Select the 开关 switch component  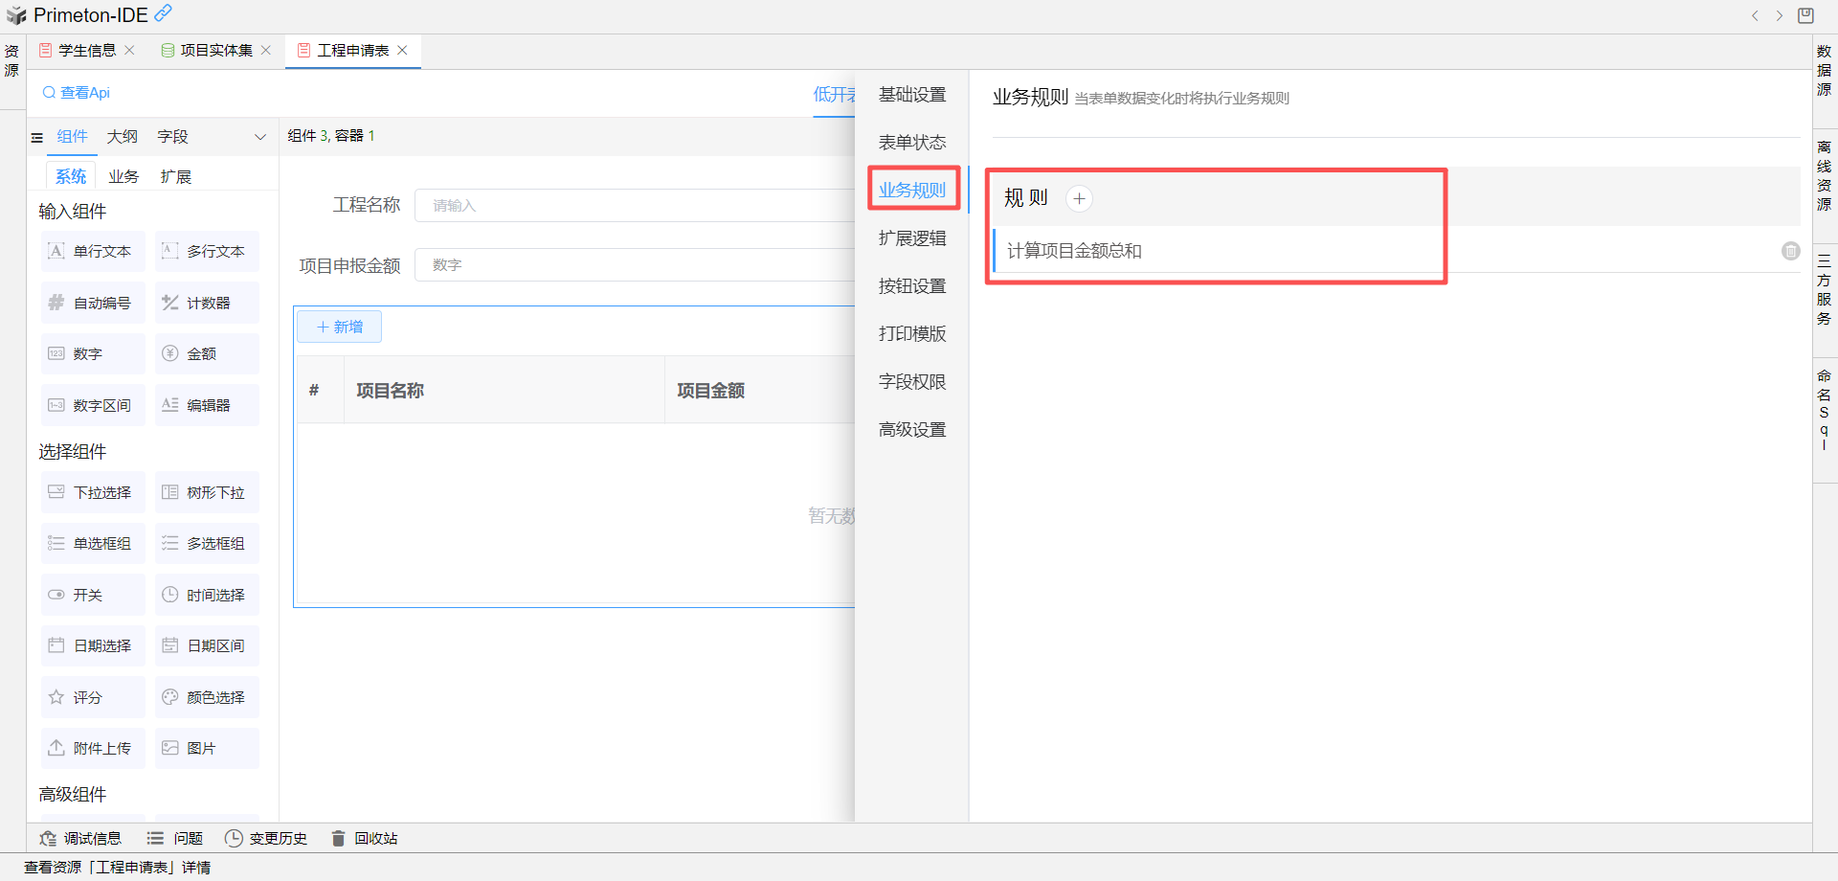point(93,595)
